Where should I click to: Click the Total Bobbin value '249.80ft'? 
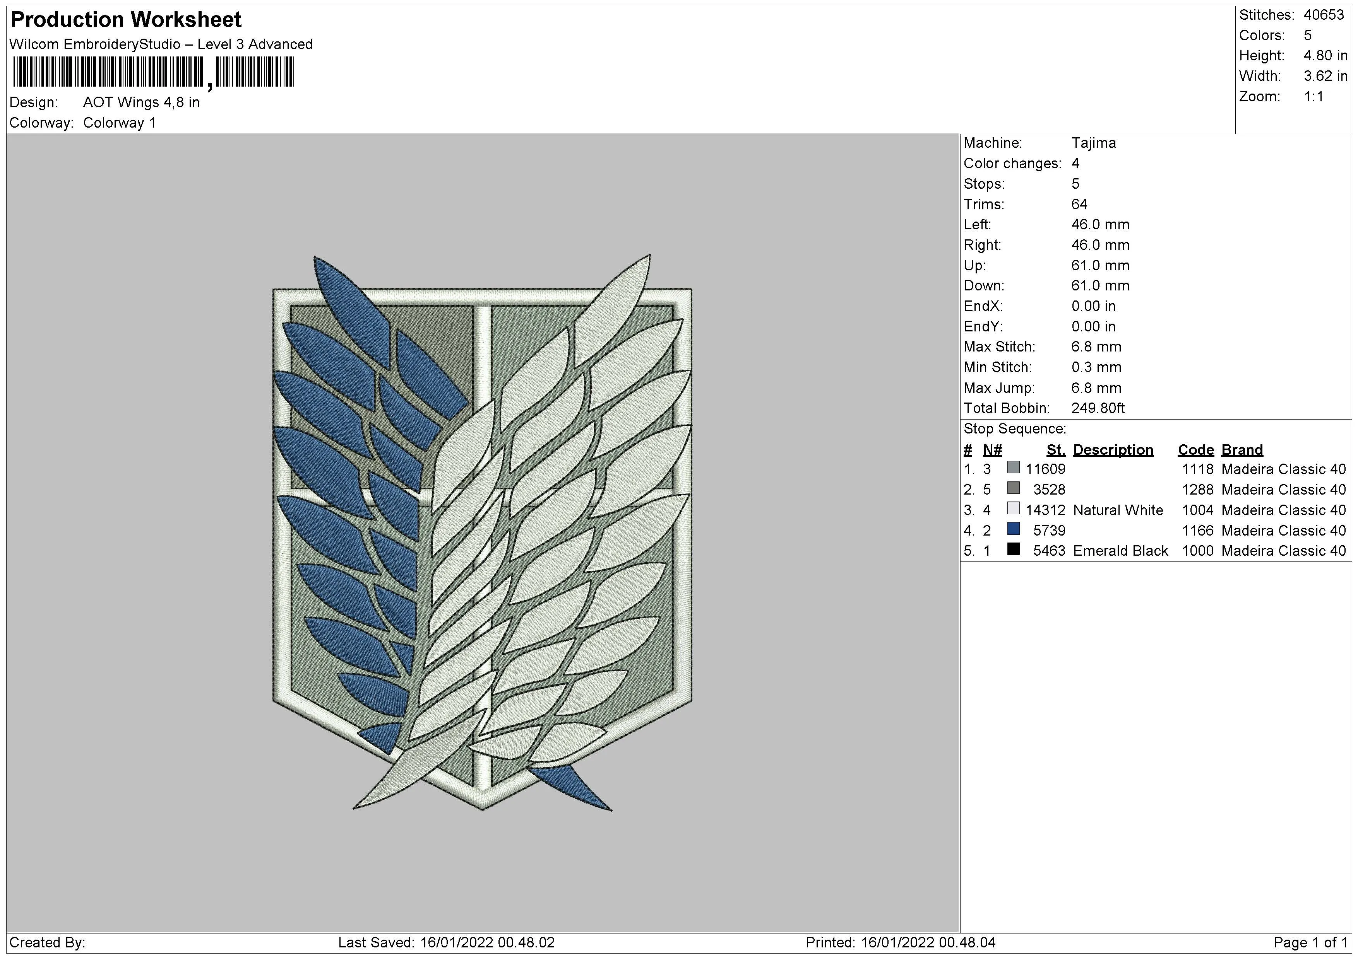tap(1098, 408)
